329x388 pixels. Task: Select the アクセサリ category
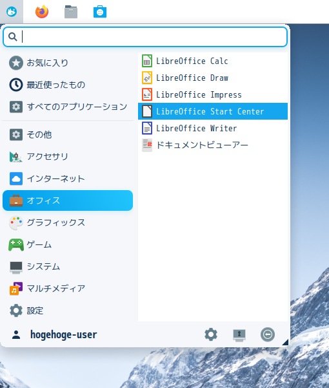click(x=68, y=156)
